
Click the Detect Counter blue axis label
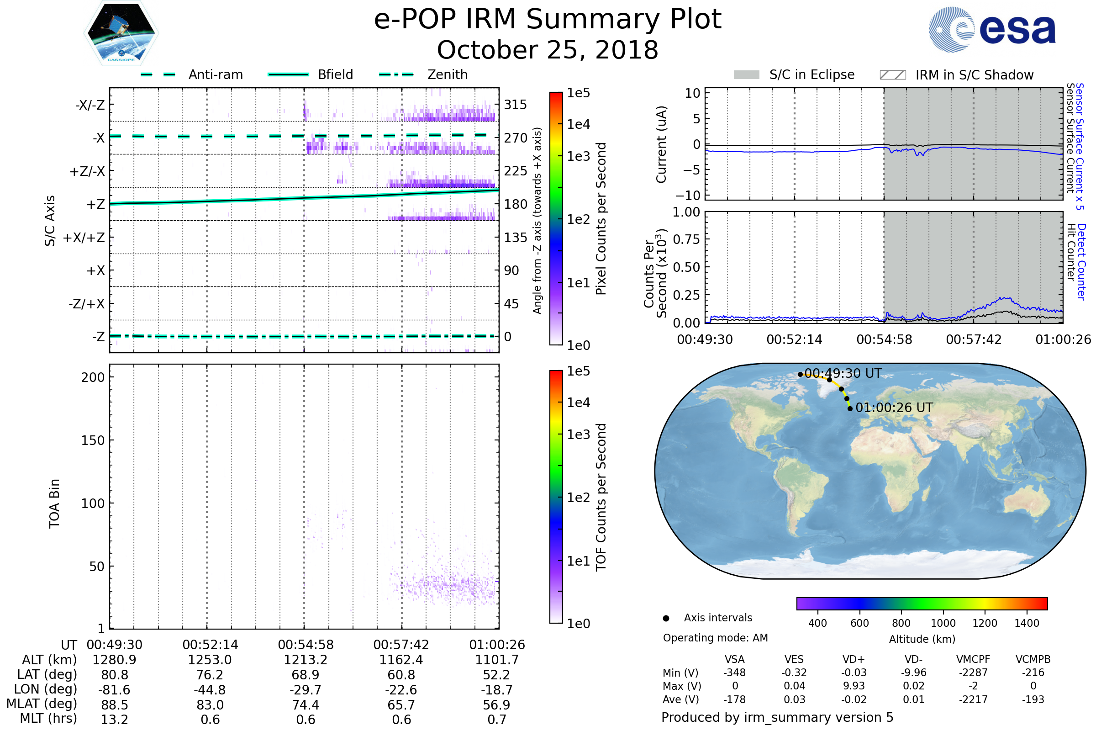click(x=1081, y=261)
